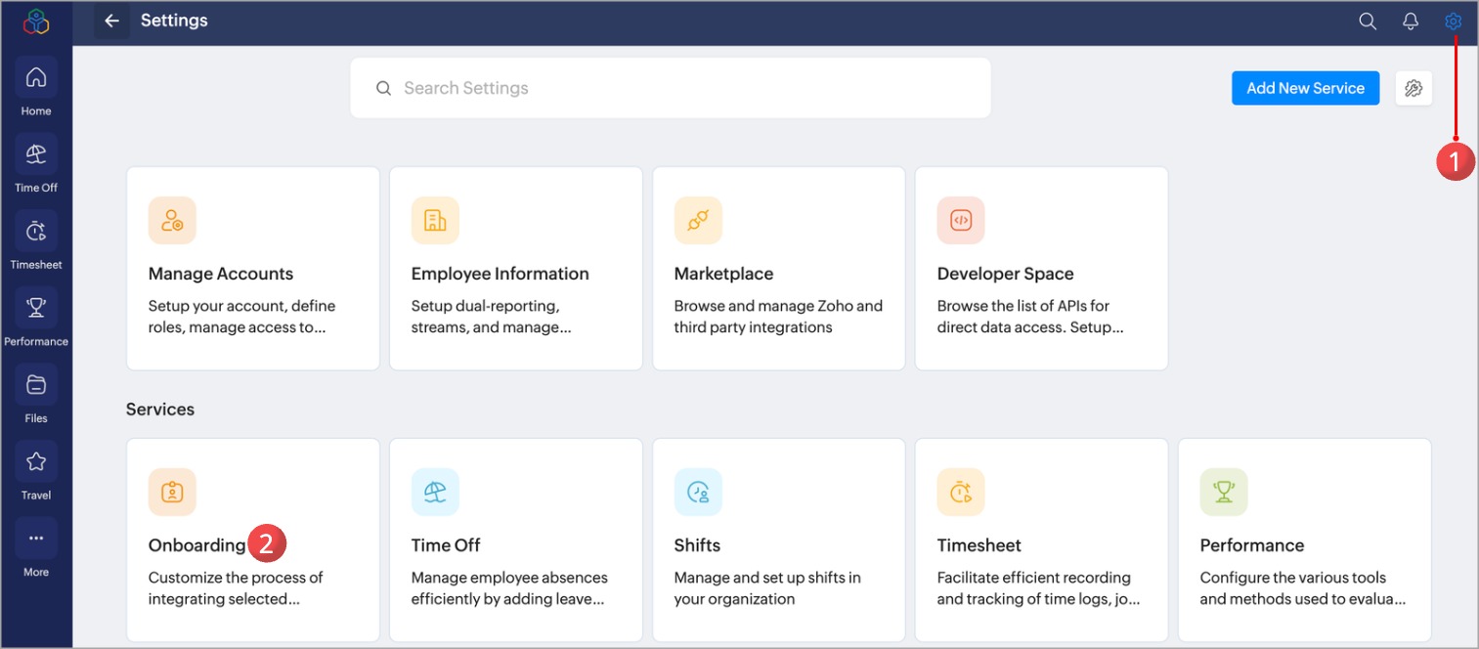Click 'Customize the process of' description text
Image resolution: width=1479 pixels, height=649 pixels.
pos(236,578)
